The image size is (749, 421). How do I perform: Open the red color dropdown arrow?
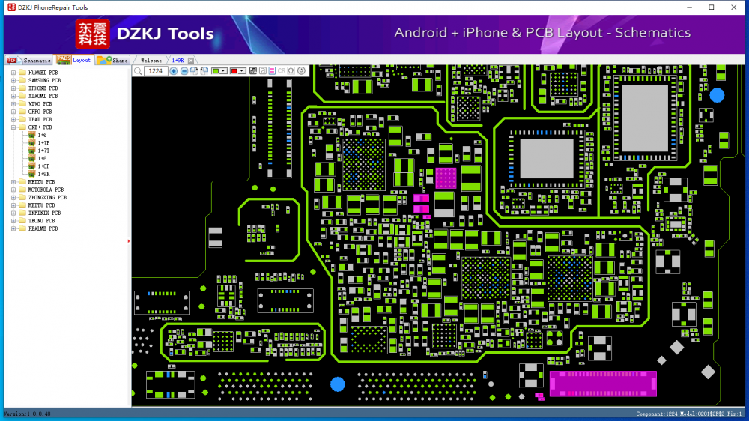point(243,71)
